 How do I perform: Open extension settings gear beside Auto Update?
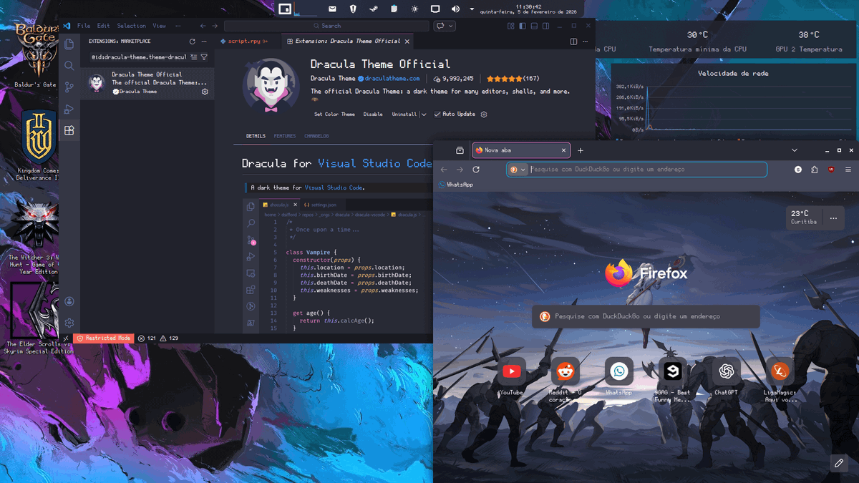[x=484, y=114]
